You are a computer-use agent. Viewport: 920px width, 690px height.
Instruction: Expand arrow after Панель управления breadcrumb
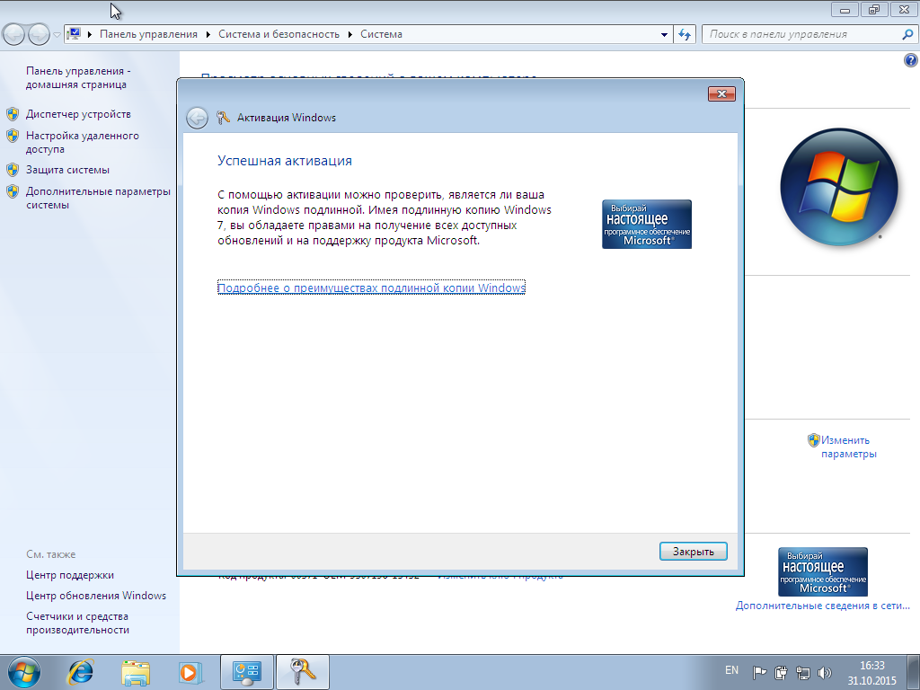[208, 35]
